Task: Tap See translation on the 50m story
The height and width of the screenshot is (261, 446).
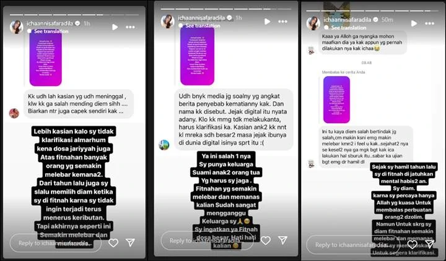Action: click(348, 28)
